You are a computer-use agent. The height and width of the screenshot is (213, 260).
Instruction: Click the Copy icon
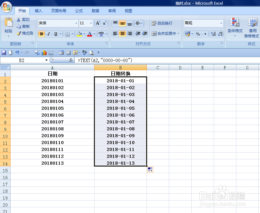18,26
